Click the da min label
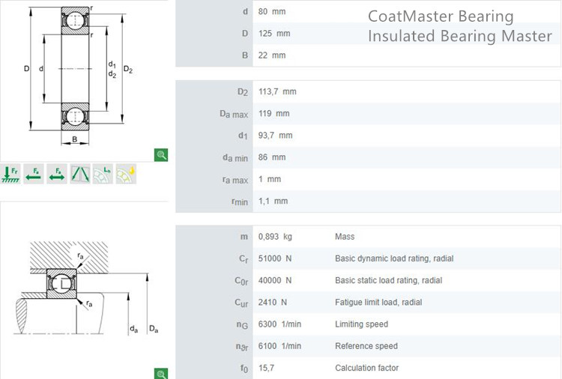Screen dimensions: 562x379 [x=235, y=157]
